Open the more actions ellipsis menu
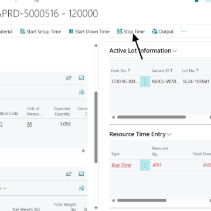This screenshot has width=211, height=211. pyautogui.click(x=183, y=32)
